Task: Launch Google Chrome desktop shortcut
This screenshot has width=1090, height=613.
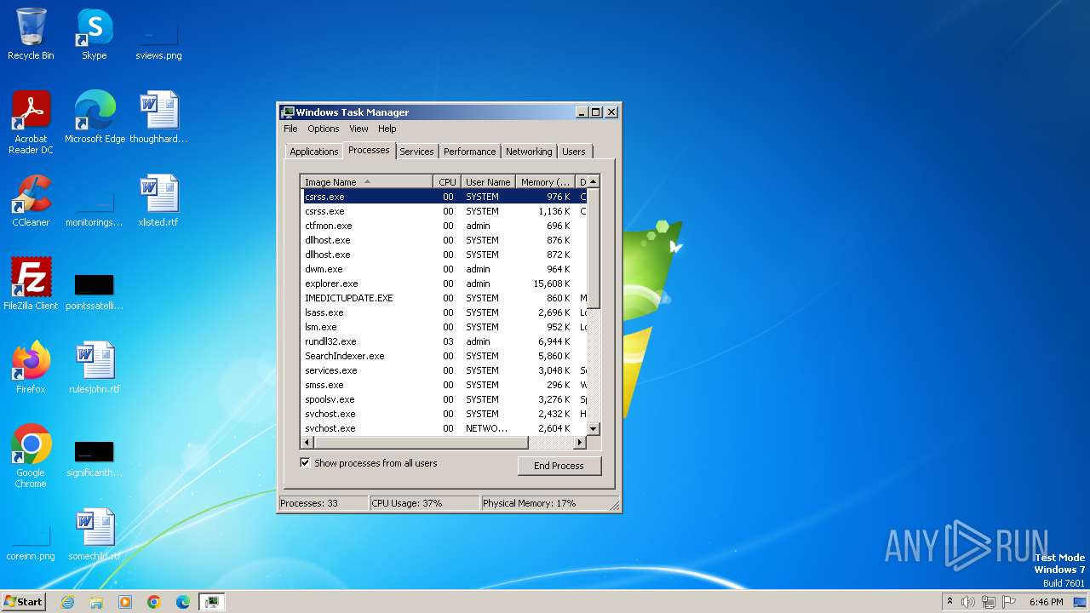Action: tap(31, 456)
